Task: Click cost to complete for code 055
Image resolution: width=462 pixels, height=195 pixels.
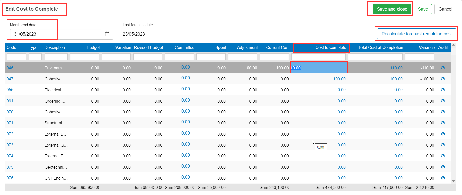Action: pyautogui.click(x=342, y=90)
